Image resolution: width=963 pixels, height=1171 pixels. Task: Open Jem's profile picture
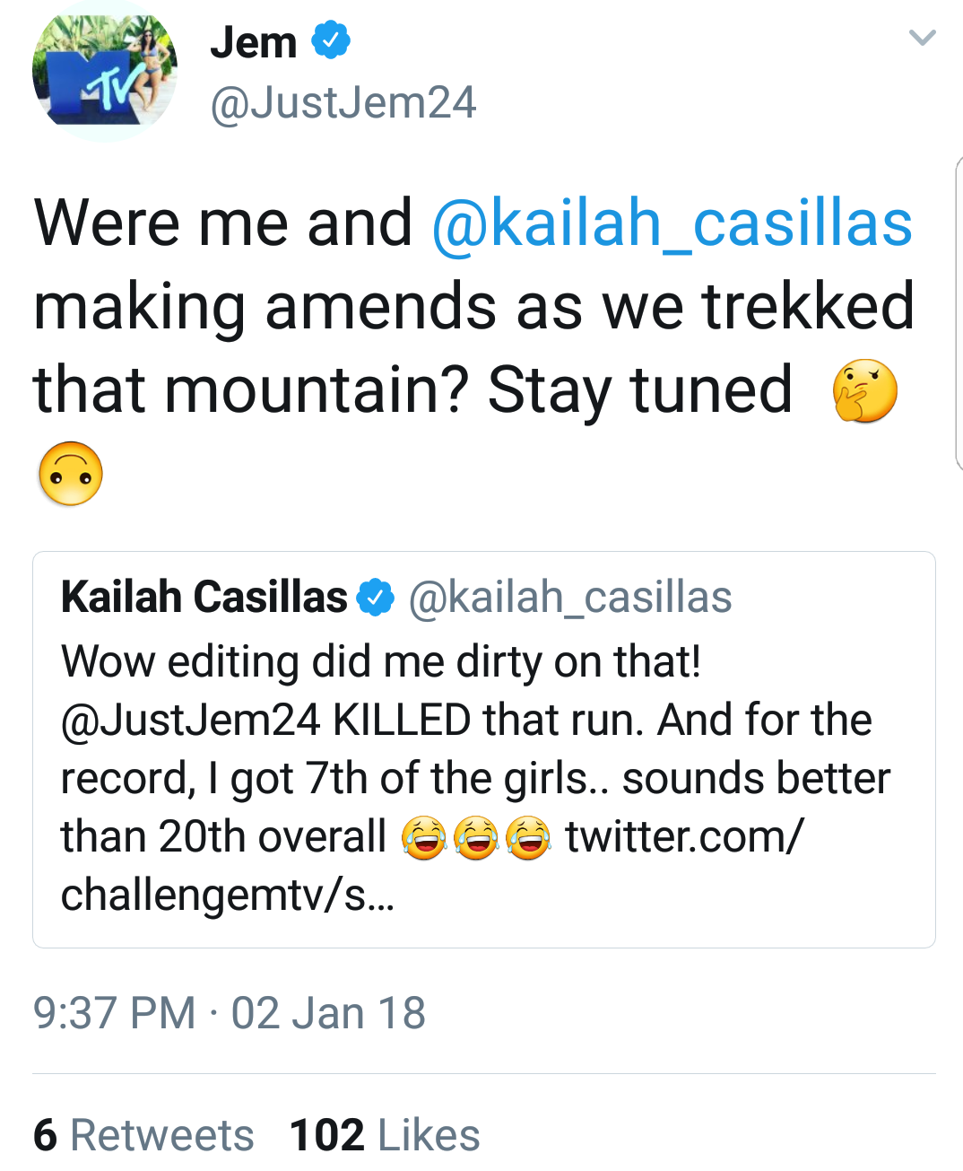tap(105, 71)
